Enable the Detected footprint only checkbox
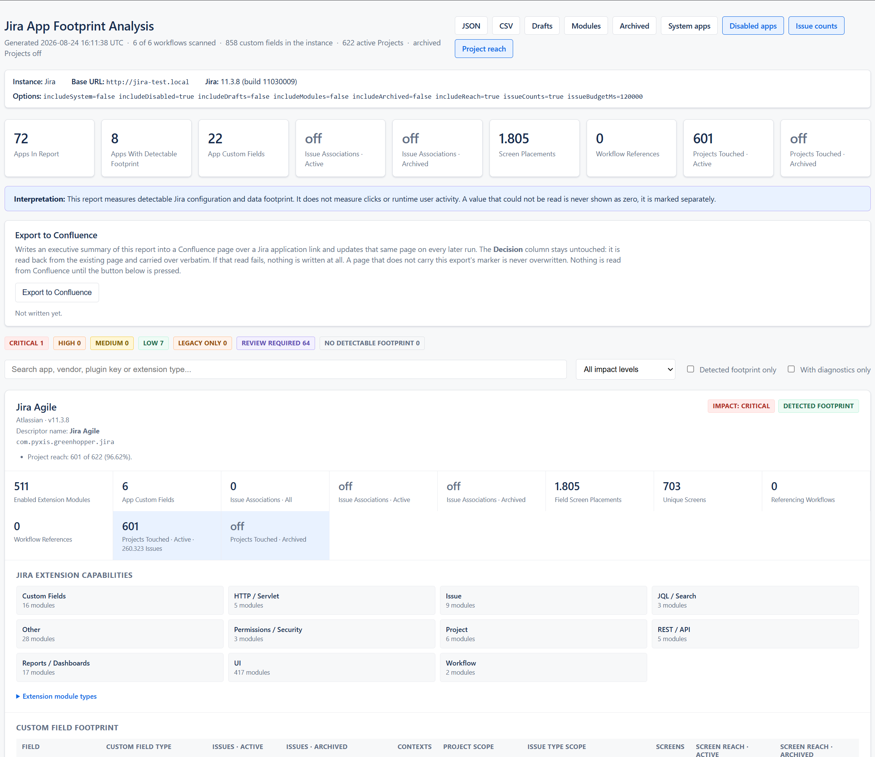Screen dimensions: 875x757 click(x=691, y=369)
